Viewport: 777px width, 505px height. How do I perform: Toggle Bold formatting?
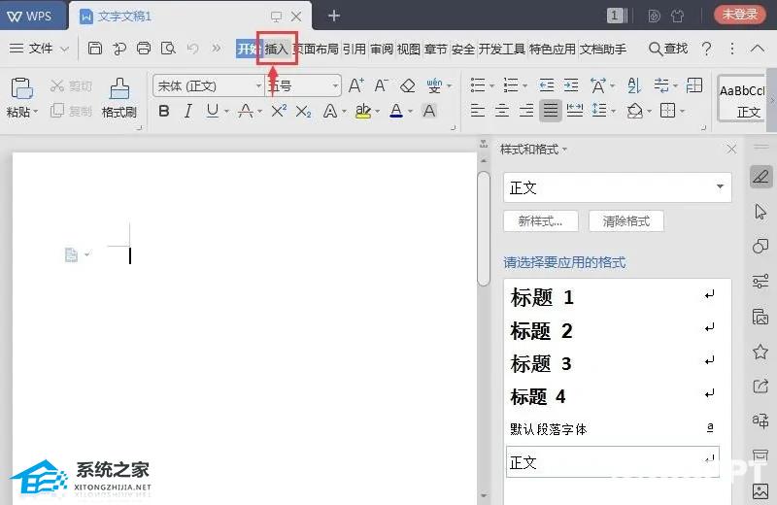point(164,111)
